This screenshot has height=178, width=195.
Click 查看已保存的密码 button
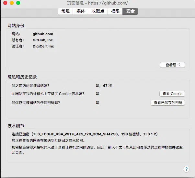(x=168, y=103)
